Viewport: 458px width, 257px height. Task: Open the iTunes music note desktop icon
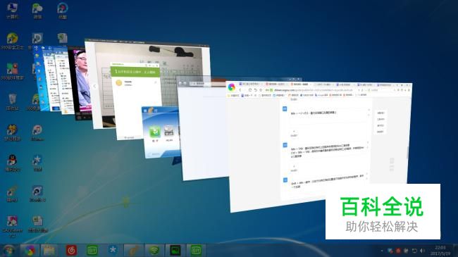coord(37,132)
